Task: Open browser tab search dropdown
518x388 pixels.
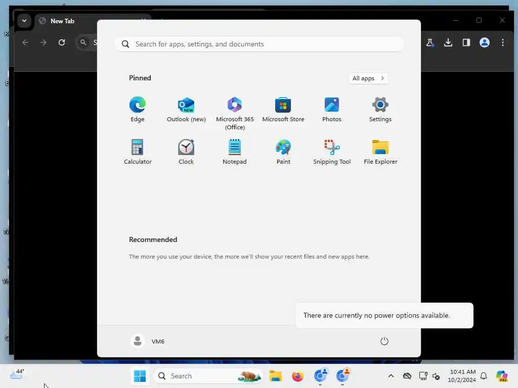Action: click(x=24, y=21)
